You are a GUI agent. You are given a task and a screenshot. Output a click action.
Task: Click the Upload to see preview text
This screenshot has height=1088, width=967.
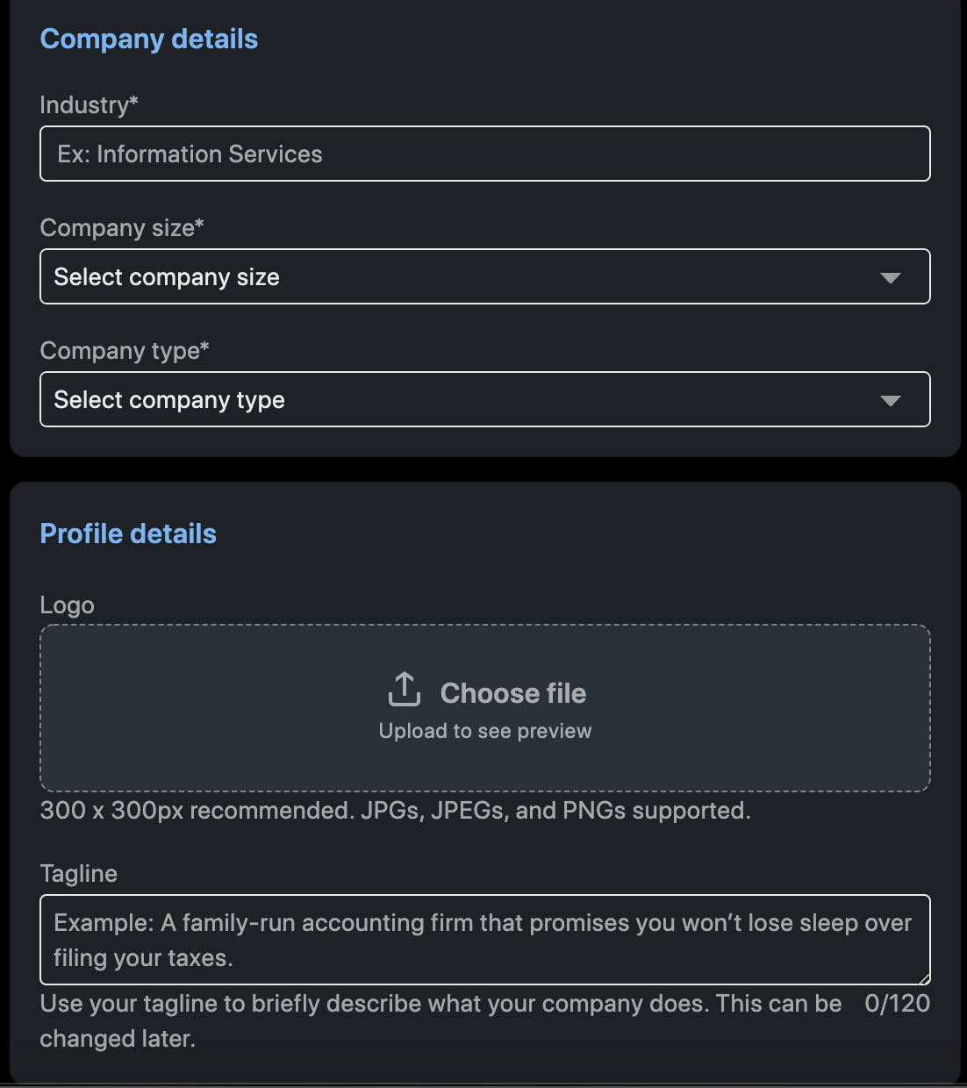point(485,731)
